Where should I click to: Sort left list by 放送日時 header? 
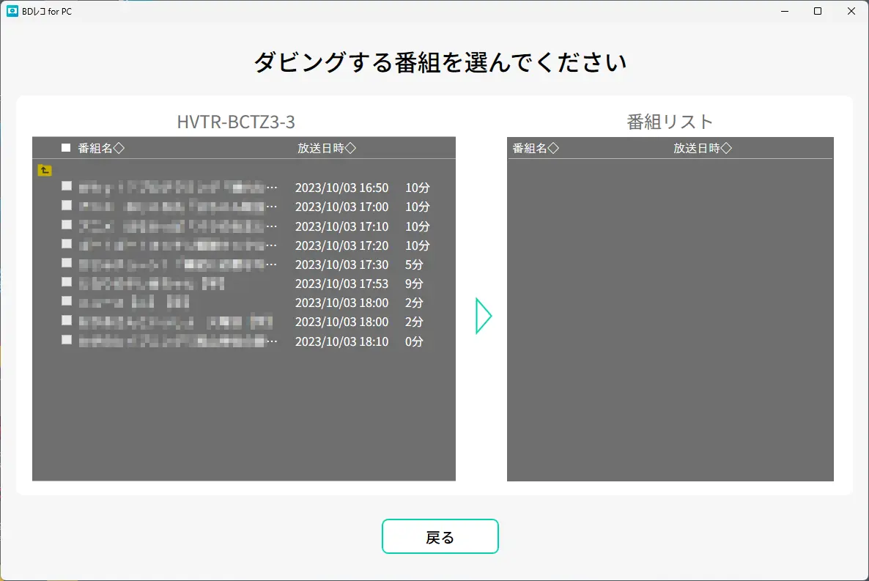[326, 148]
